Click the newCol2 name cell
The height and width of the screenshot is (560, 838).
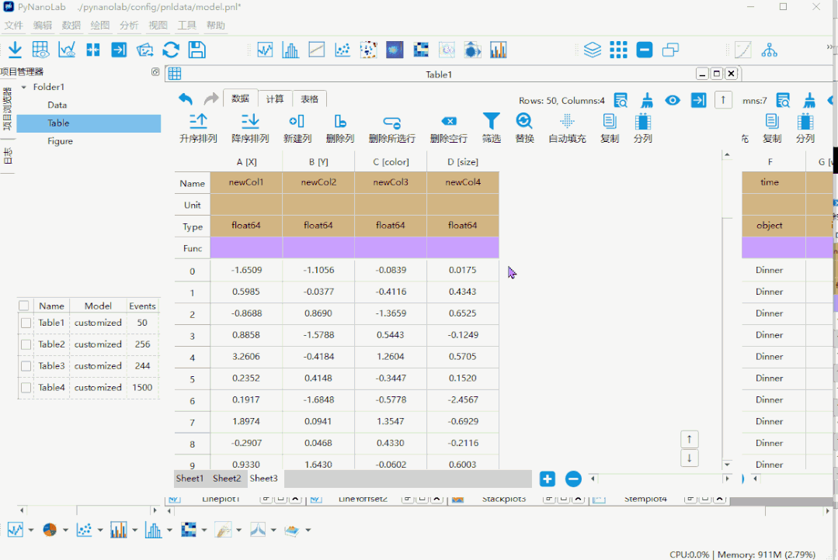318,182
